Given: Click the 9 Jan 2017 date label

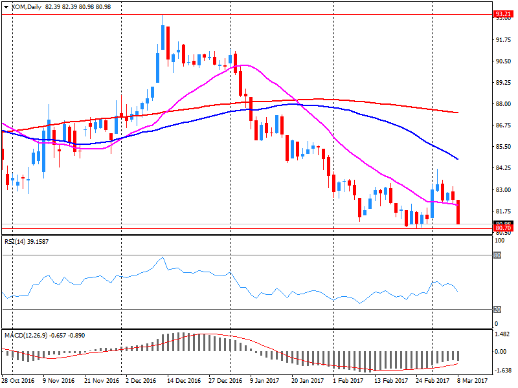Looking at the screenshot, I should [265, 380].
